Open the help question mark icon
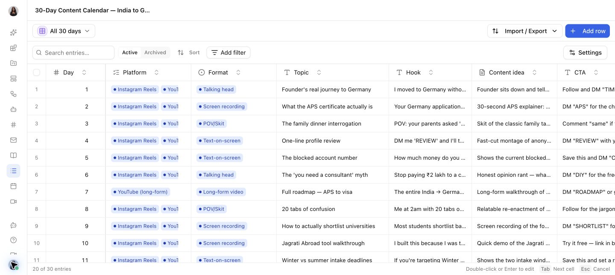The width and height of the screenshot is (615, 275). (13, 240)
